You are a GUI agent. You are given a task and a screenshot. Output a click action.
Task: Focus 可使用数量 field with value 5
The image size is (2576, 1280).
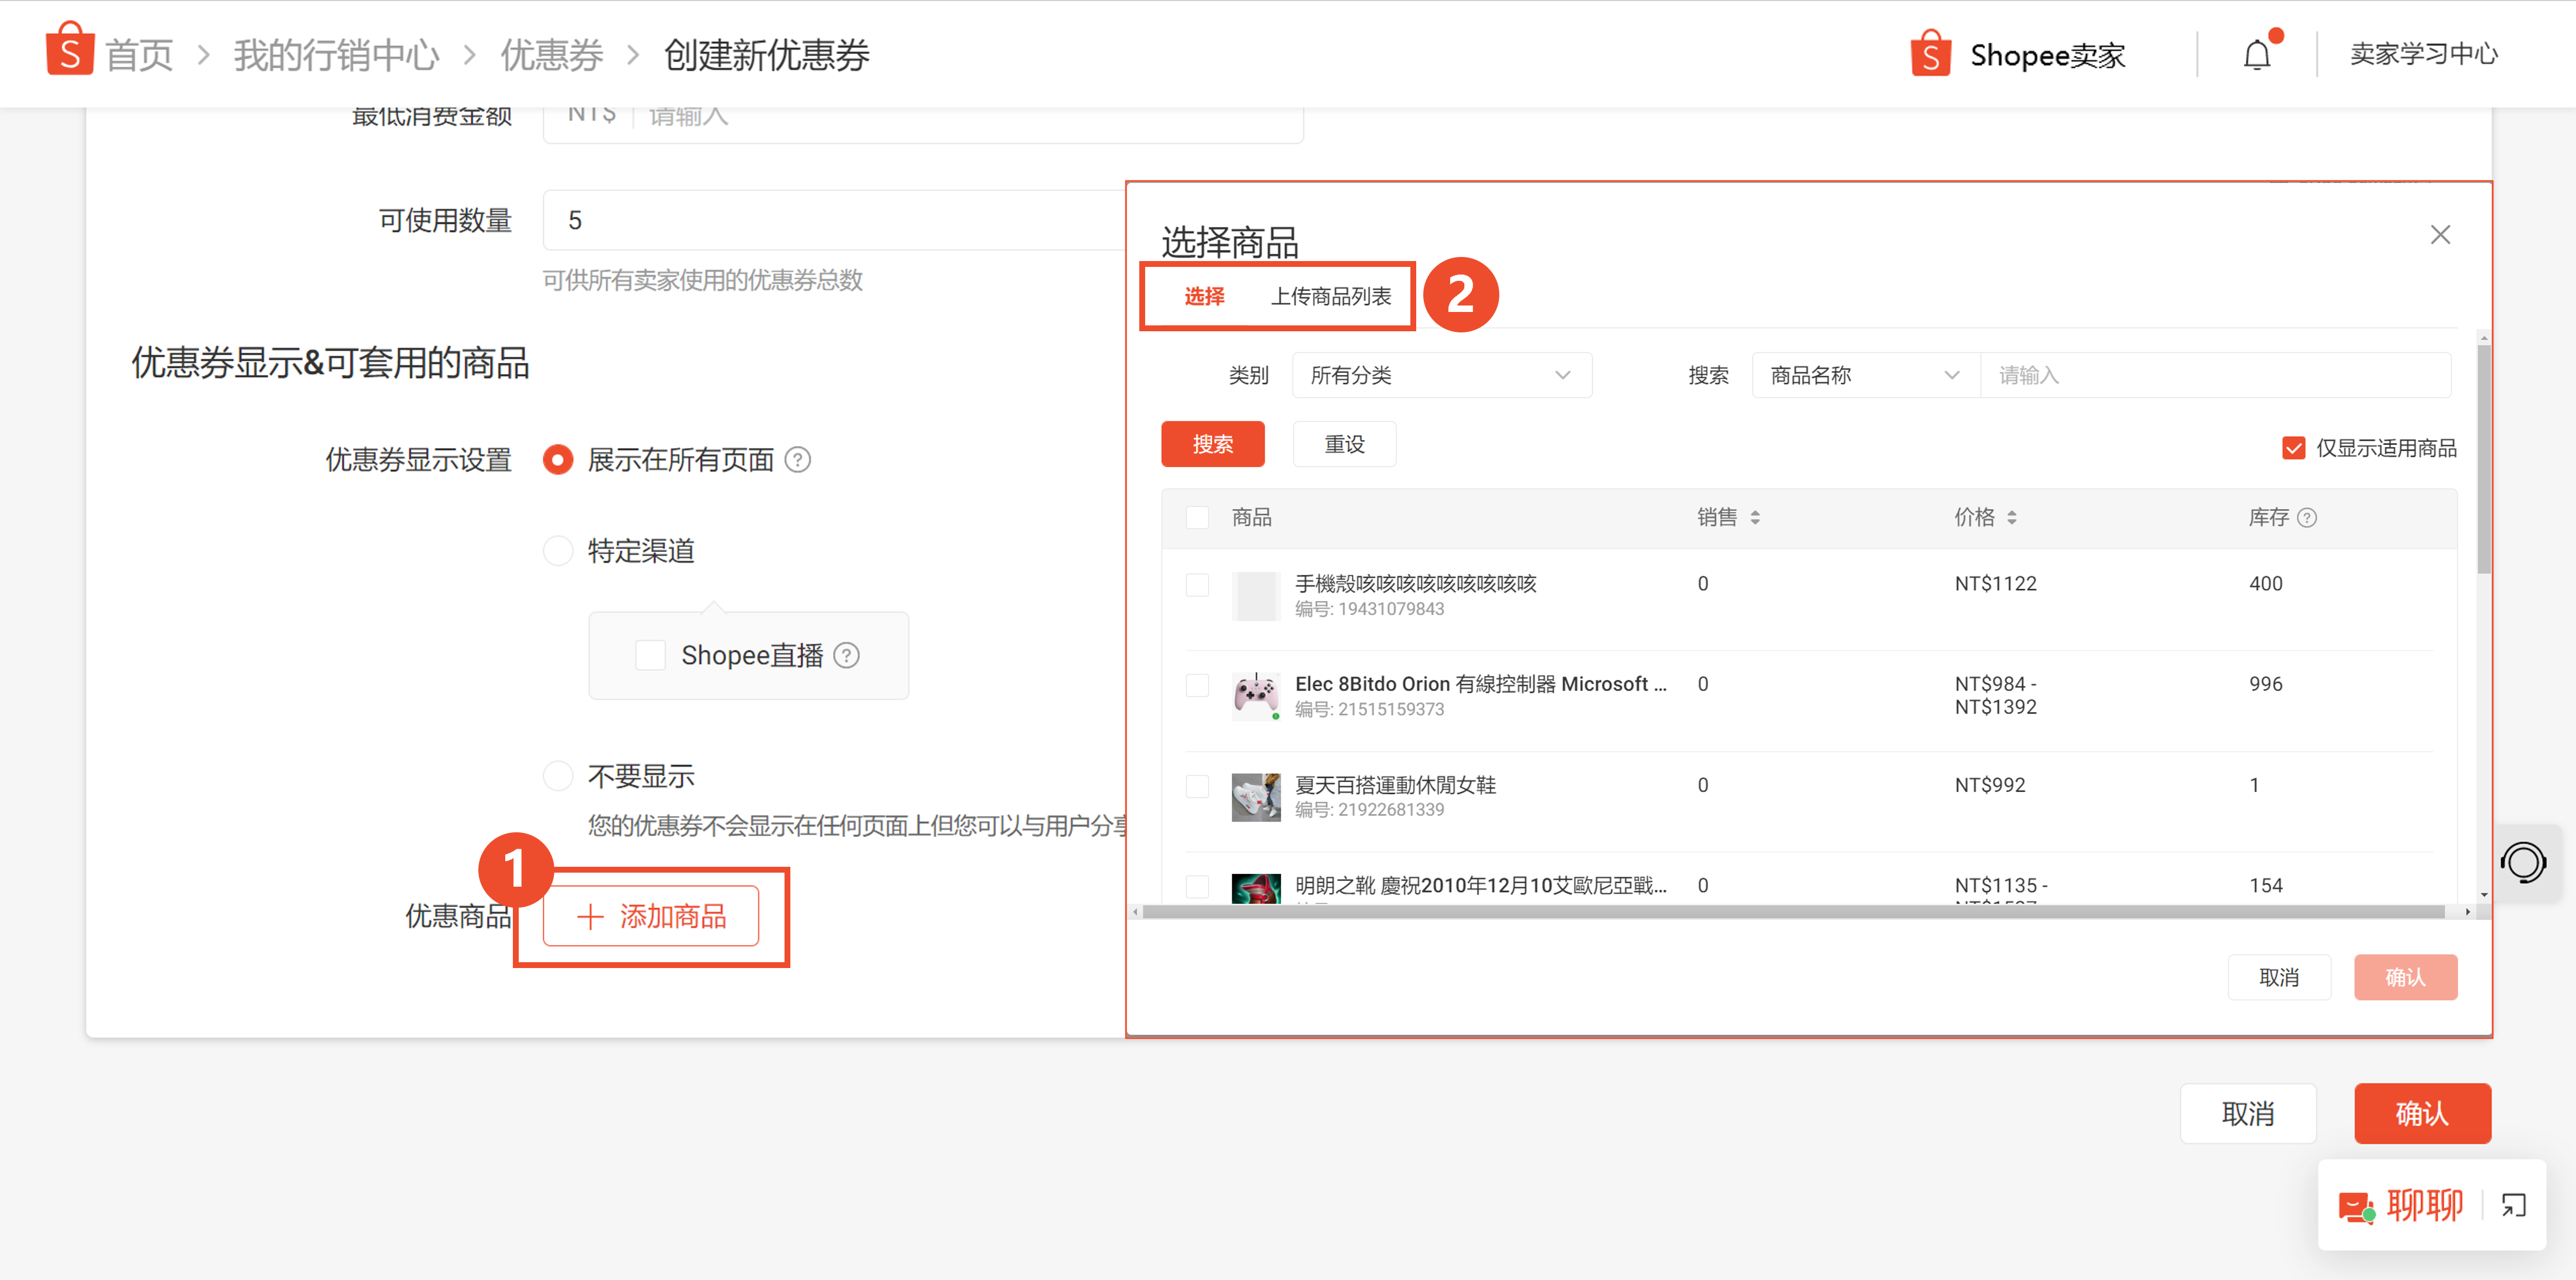pyautogui.click(x=834, y=220)
